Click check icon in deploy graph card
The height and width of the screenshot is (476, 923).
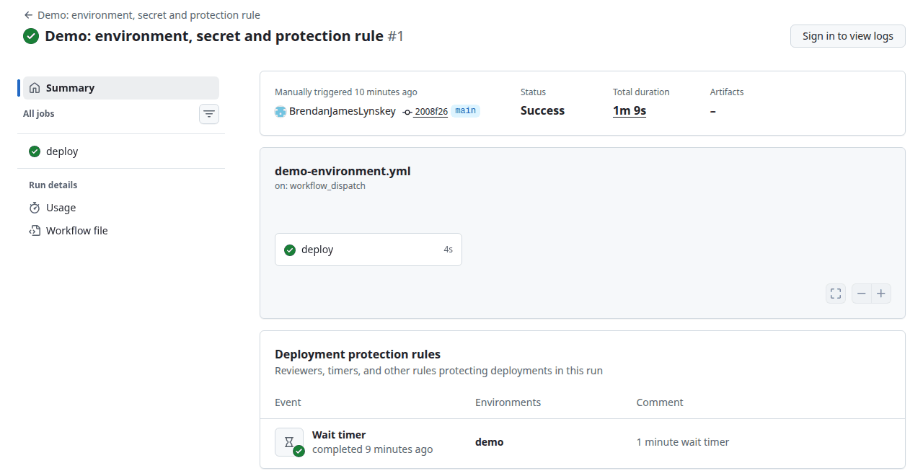290,250
